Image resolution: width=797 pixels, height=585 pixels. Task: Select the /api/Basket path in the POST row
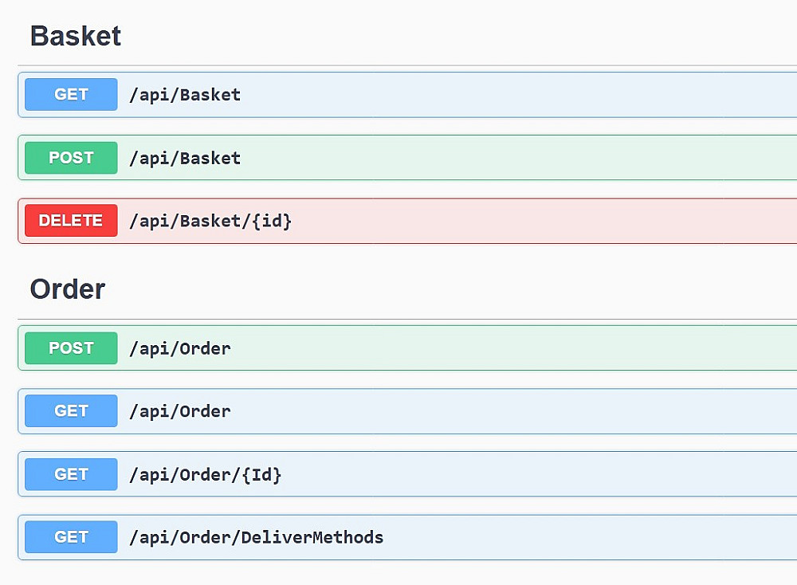pyautogui.click(x=185, y=158)
